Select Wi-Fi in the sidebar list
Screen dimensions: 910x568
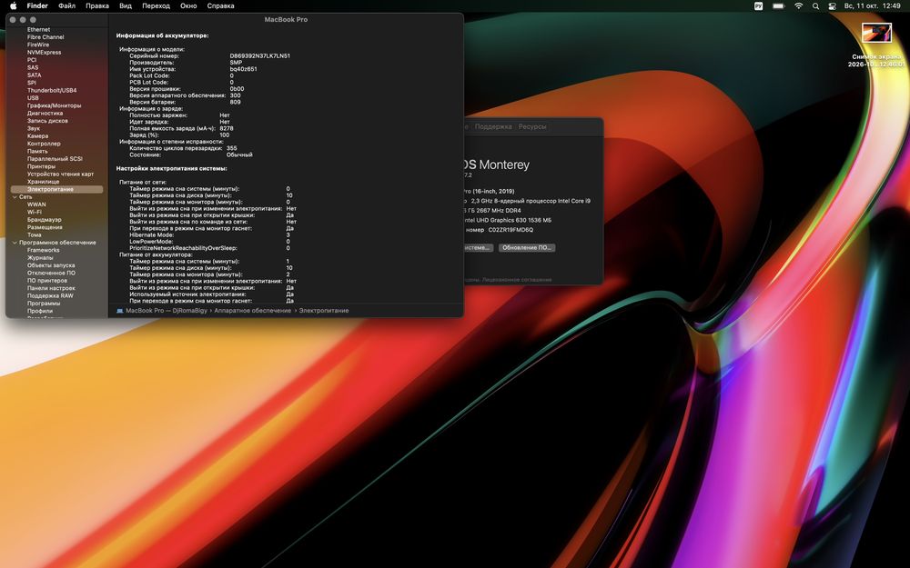(x=35, y=212)
